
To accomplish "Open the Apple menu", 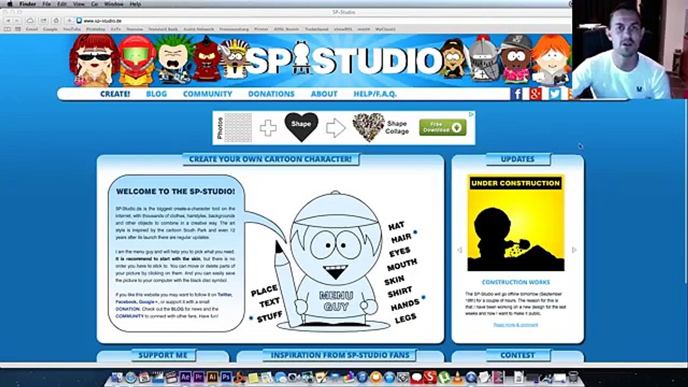I will click(x=9, y=4).
